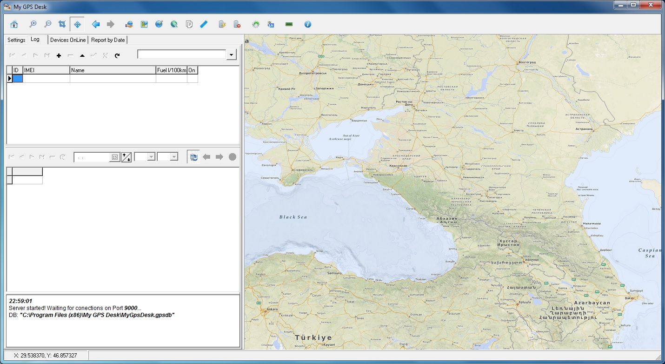665x364 pixels.
Task: Switch to the Devices OnLine tab
Action: pyautogui.click(x=67, y=40)
